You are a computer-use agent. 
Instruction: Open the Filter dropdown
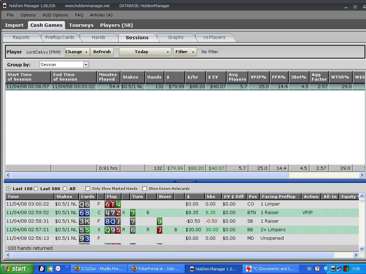click(185, 52)
